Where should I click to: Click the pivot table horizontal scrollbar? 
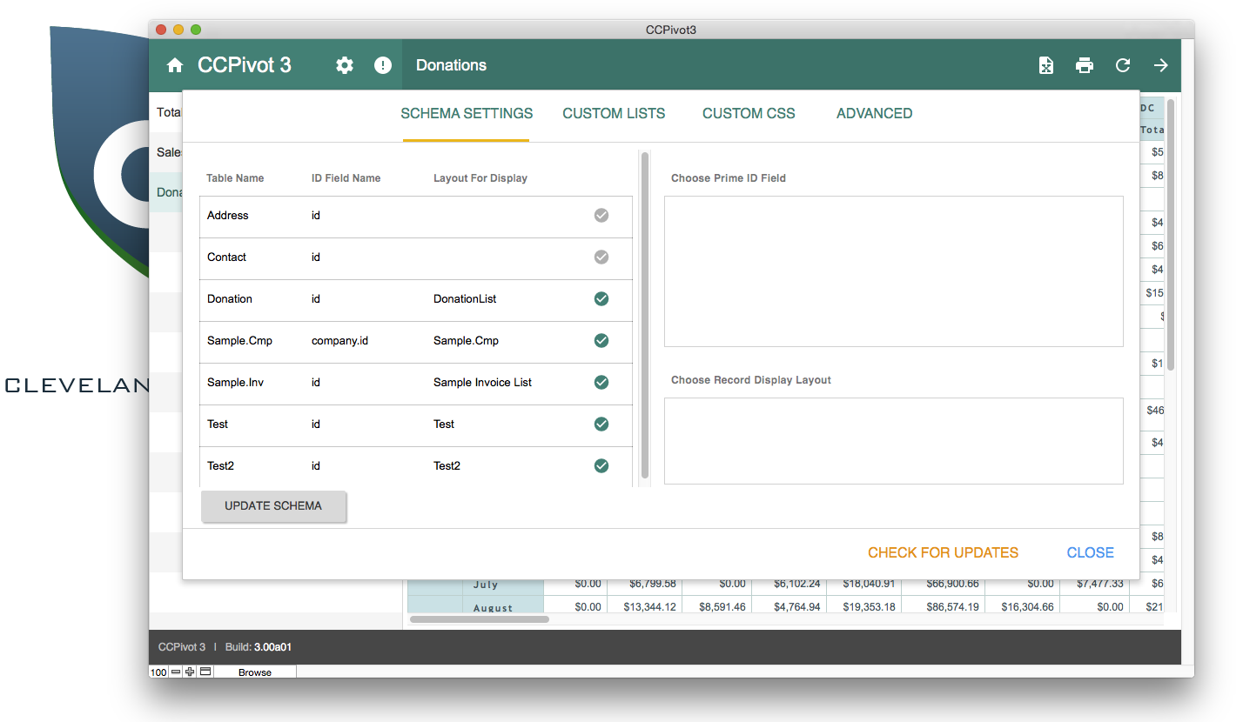(480, 619)
